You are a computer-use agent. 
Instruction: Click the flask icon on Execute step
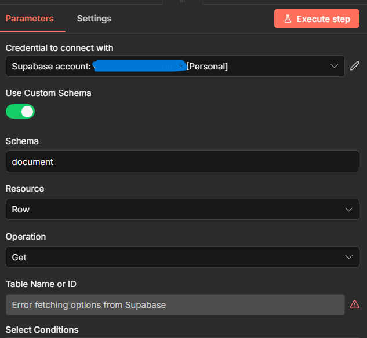click(287, 19)
